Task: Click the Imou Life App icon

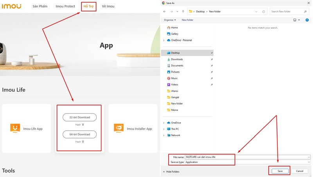Action: (x=15, y=128)
